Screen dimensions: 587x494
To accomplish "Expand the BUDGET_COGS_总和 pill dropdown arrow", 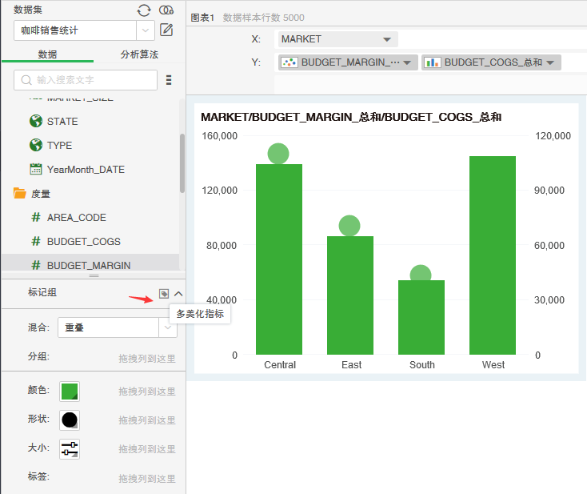I will pyautogui.click(x=550, y=62).
